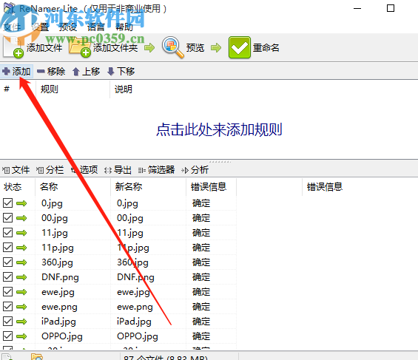Open the 预设 menu

tap(68, 27)
